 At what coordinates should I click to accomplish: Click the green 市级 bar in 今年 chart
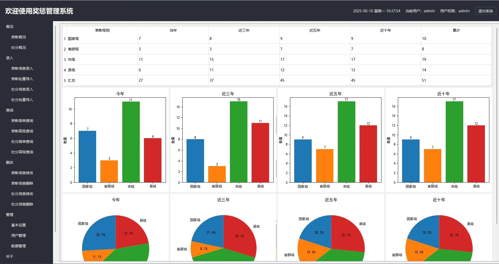click(131, 142)
